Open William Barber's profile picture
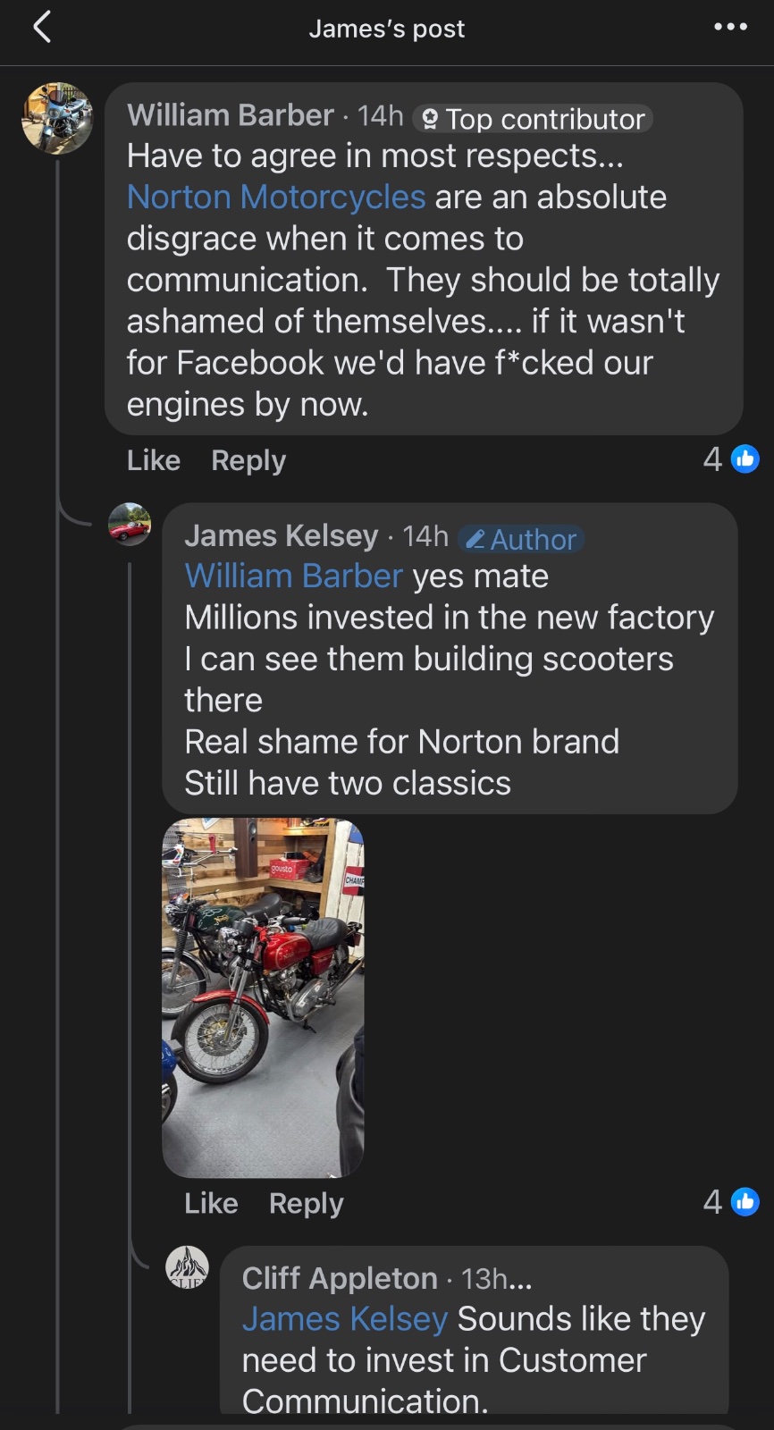This screenshot has height=1430, width=774. (57, 119)
